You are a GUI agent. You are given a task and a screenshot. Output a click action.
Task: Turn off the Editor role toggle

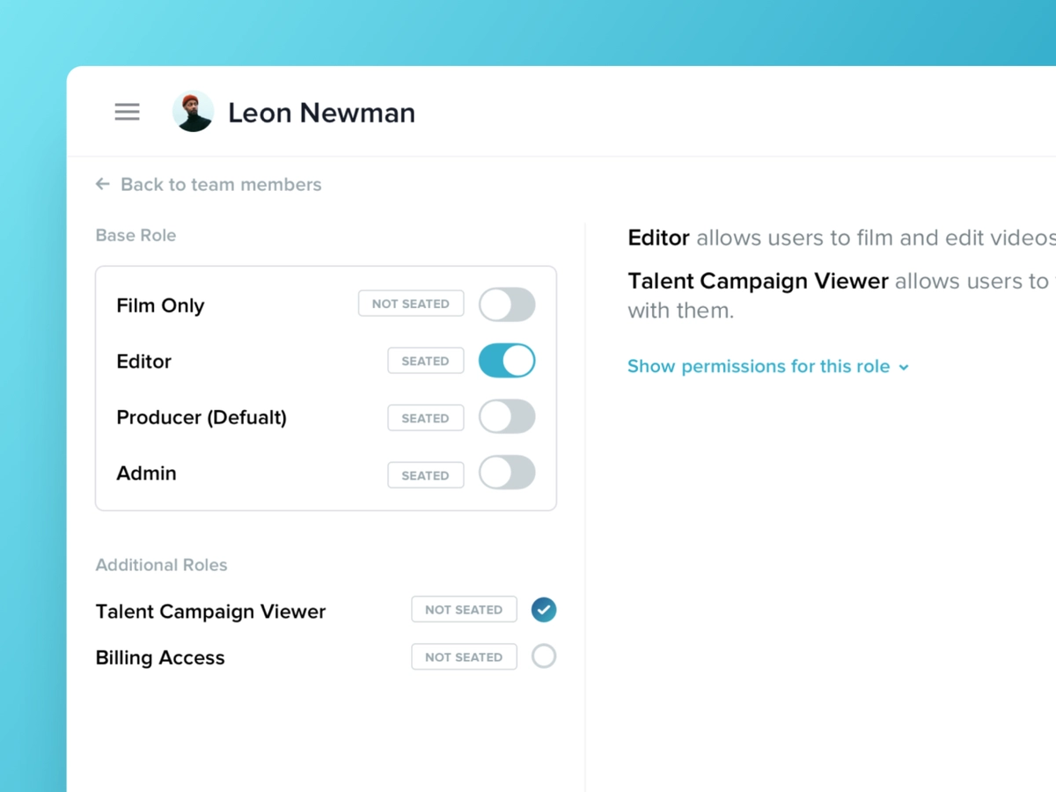[x=507, y=361]
